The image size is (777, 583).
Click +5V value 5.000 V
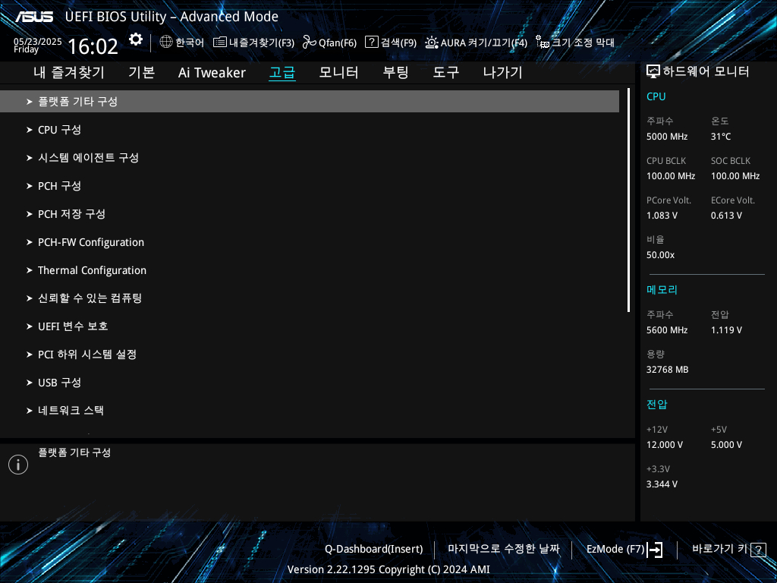(726, 445)
